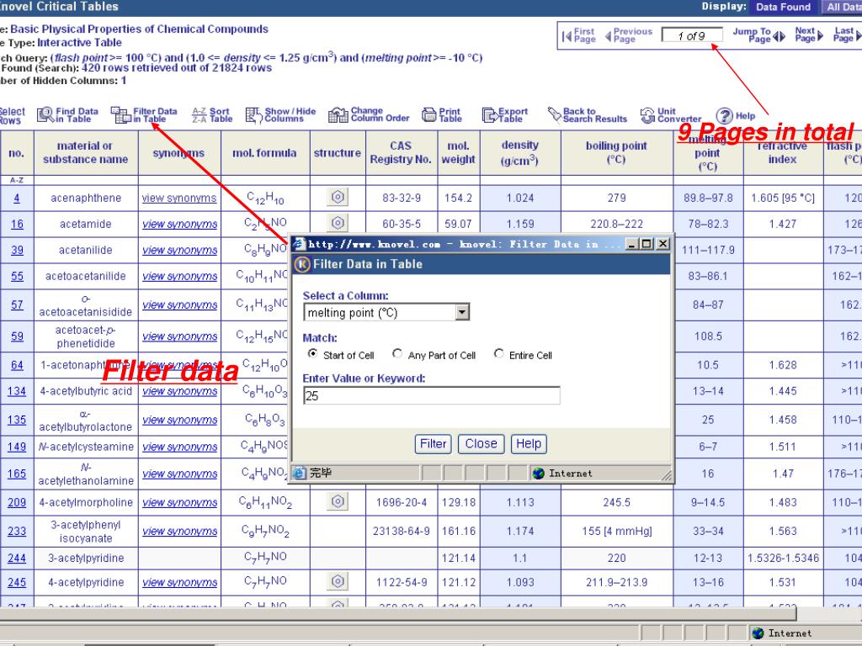Select the Entire Cell match option
This screenshot has height=646, width=862.
point(498,354)
